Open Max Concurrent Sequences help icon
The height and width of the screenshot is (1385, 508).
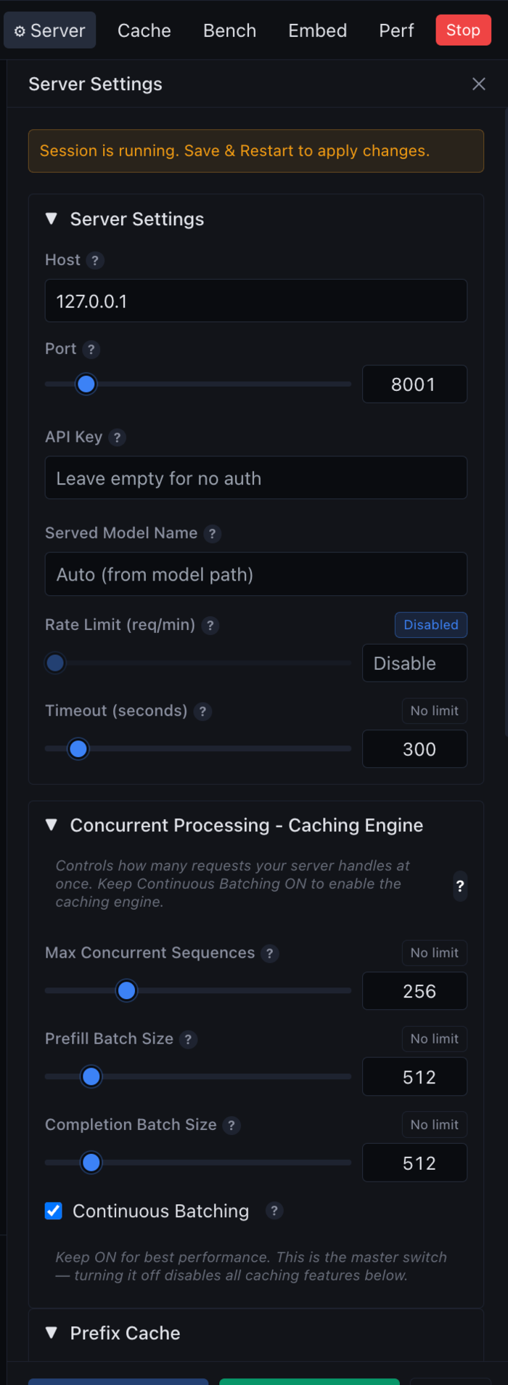tap(269, 953)
